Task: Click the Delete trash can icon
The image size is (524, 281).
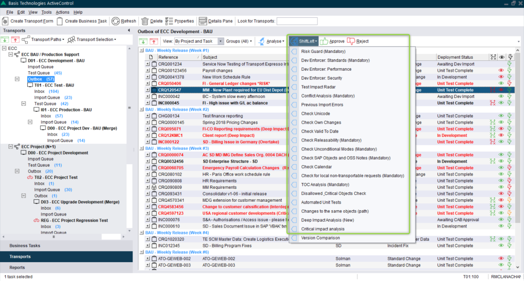Action: tap(144, 21)
